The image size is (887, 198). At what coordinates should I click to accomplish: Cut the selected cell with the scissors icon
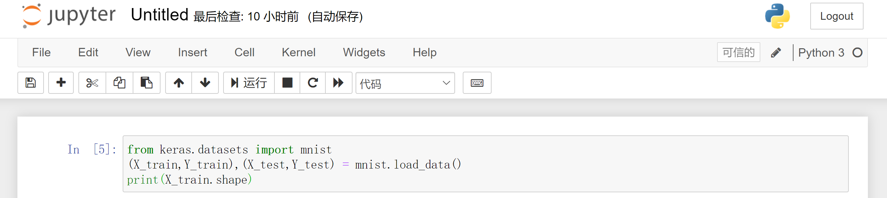point(92,83)
